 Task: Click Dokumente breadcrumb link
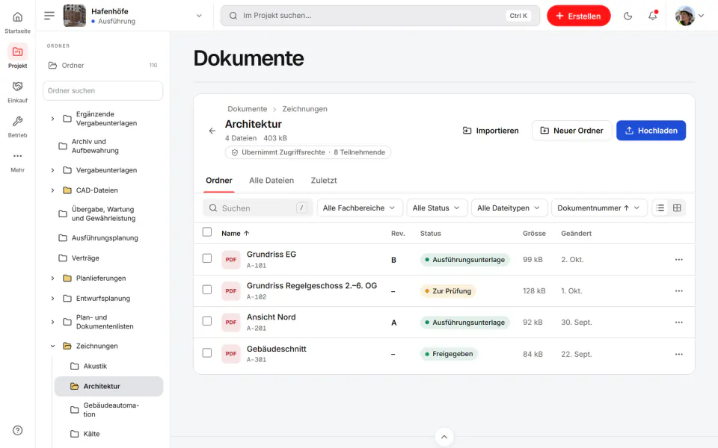(x=248, y=109)
